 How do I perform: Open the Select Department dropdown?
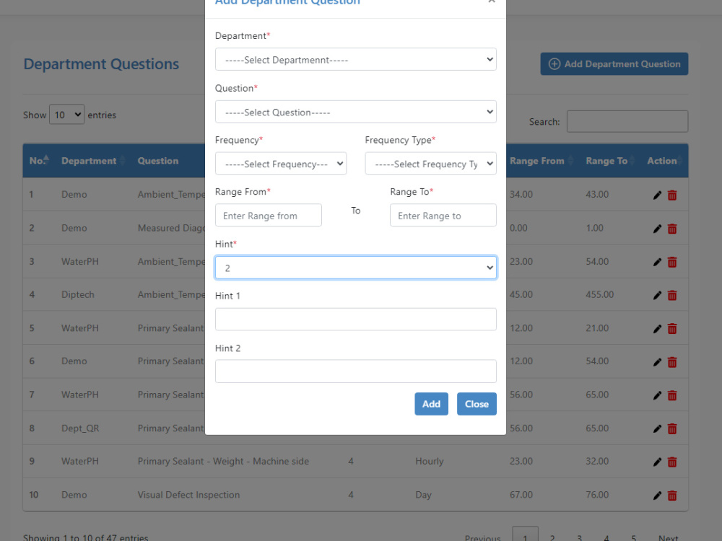tap(355, 59)
